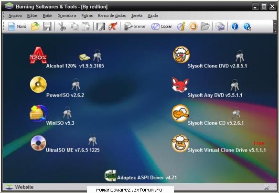Click the Copiar disc button
279x193 pixels.
(161, 26)
